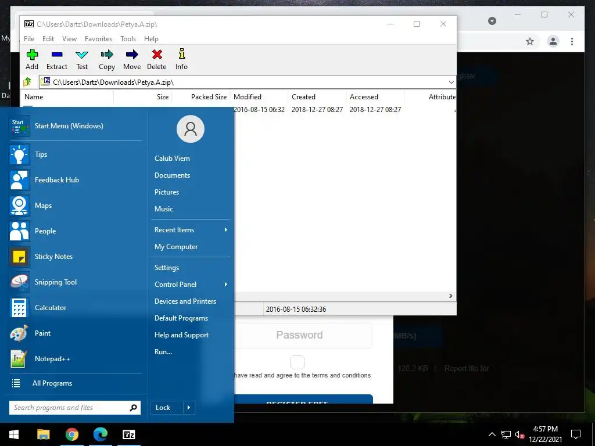This screenshot has width=595, height=446.
Task: Bookmark page with Chrome star icon
Action: [x=530, y=41]
